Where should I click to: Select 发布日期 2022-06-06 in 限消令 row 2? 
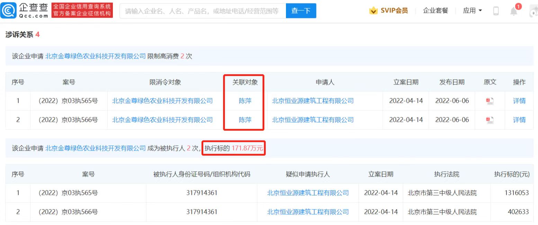point(452,120)
